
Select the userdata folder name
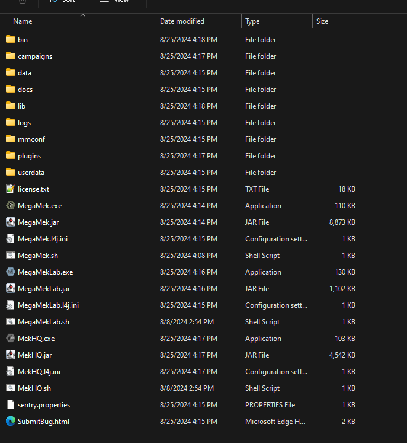coord(31,173)
